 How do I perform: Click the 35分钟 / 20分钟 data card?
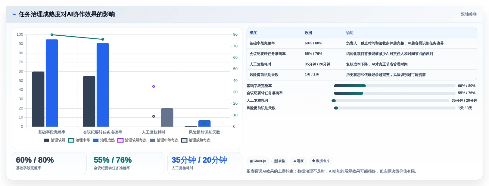click(205, 163)
